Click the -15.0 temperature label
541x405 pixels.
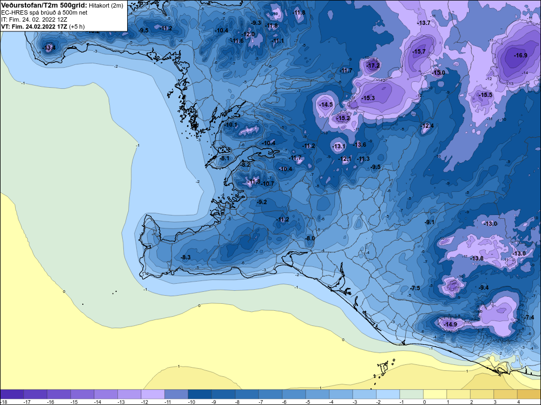pyautogui.click(x=439, y=73)
